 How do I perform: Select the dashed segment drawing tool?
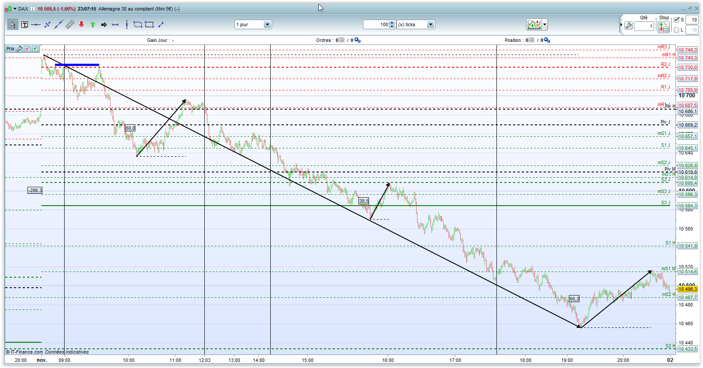[47, 25]
